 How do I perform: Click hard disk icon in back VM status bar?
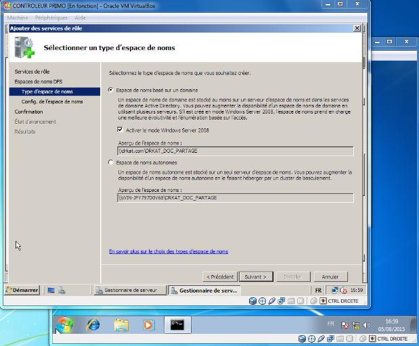coord(302,339)
